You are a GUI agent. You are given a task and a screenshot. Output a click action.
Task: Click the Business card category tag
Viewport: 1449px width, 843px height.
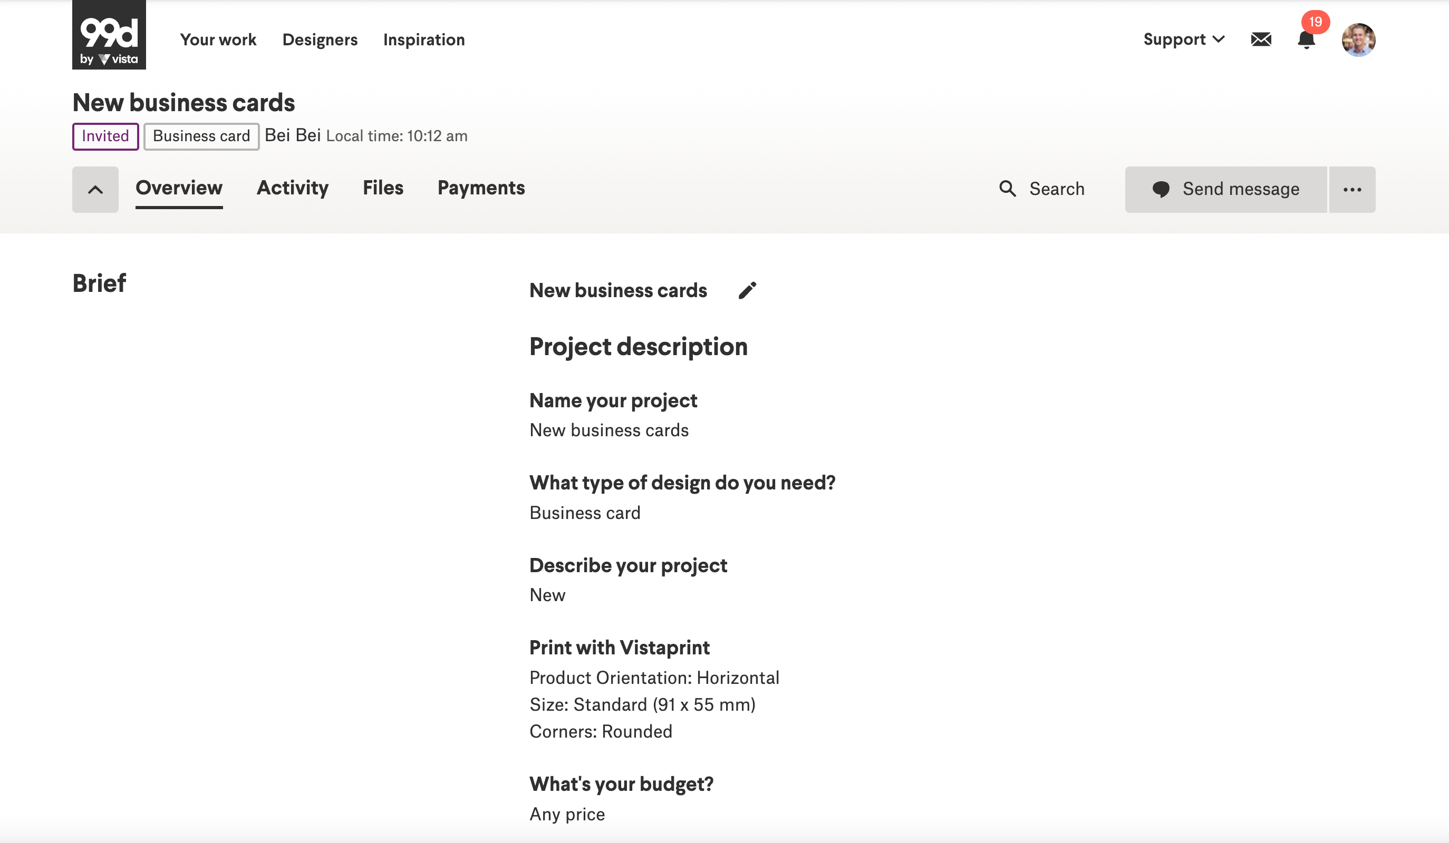pyautogui.click(x=201, y=136)
